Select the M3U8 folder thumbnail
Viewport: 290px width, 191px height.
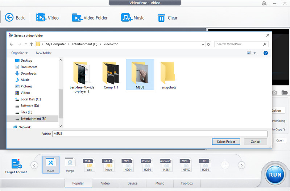140,75
